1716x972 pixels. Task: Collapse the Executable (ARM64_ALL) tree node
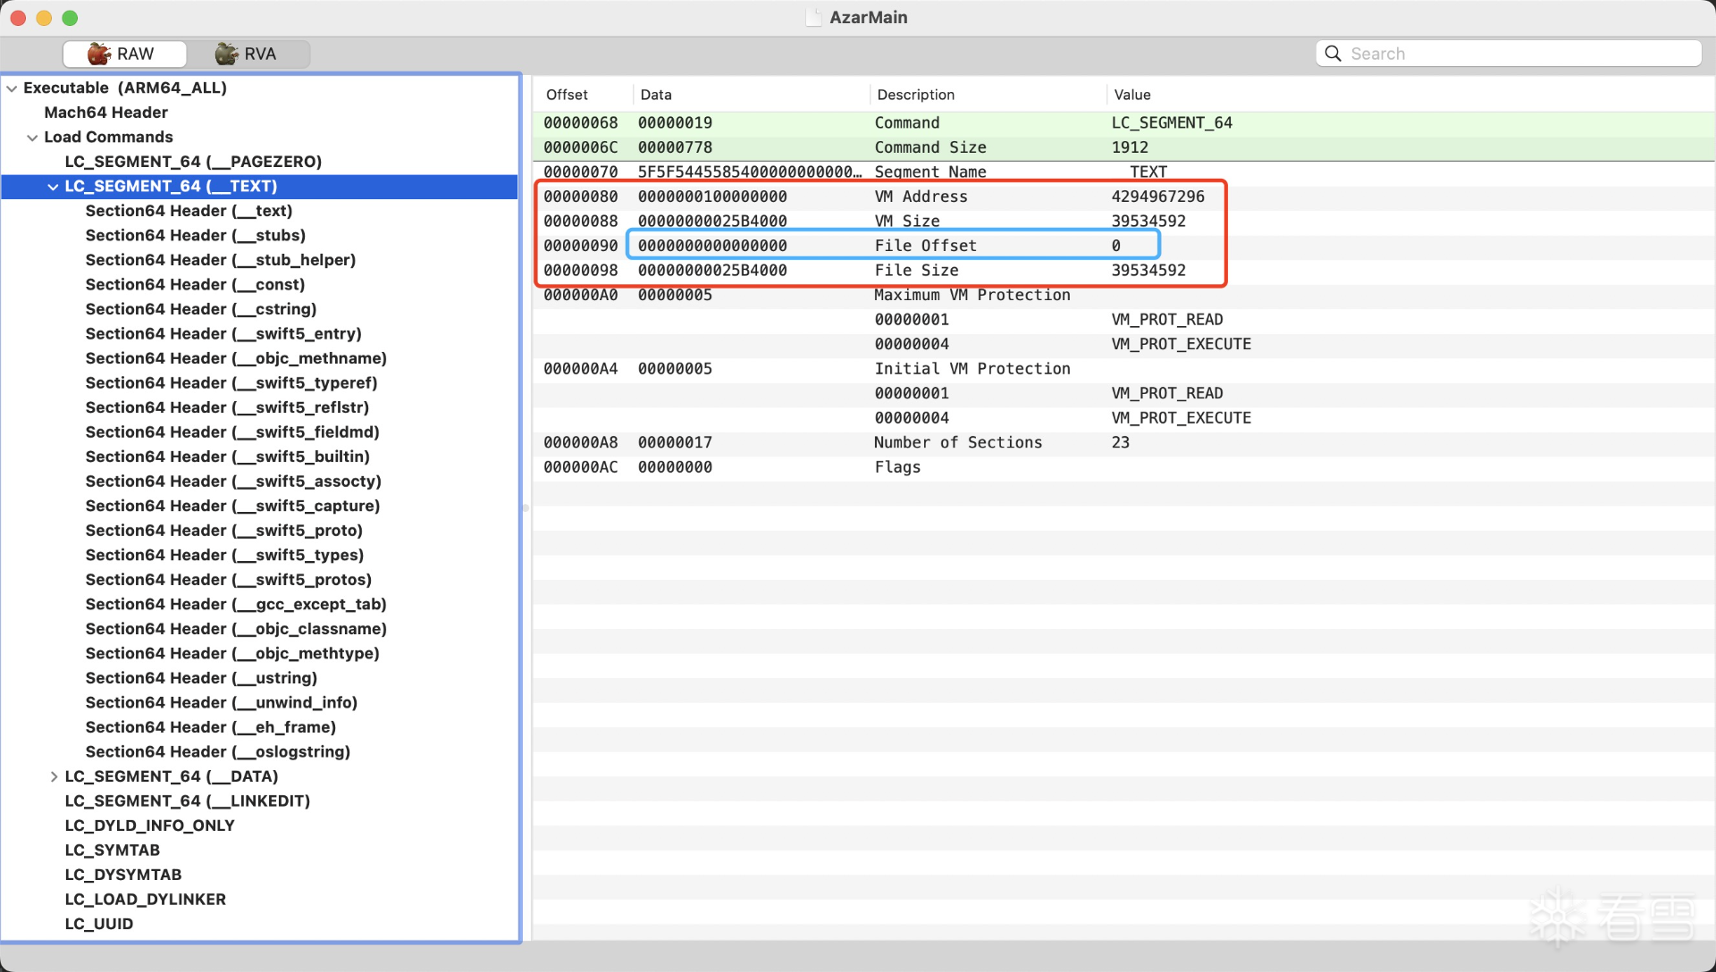12,88
